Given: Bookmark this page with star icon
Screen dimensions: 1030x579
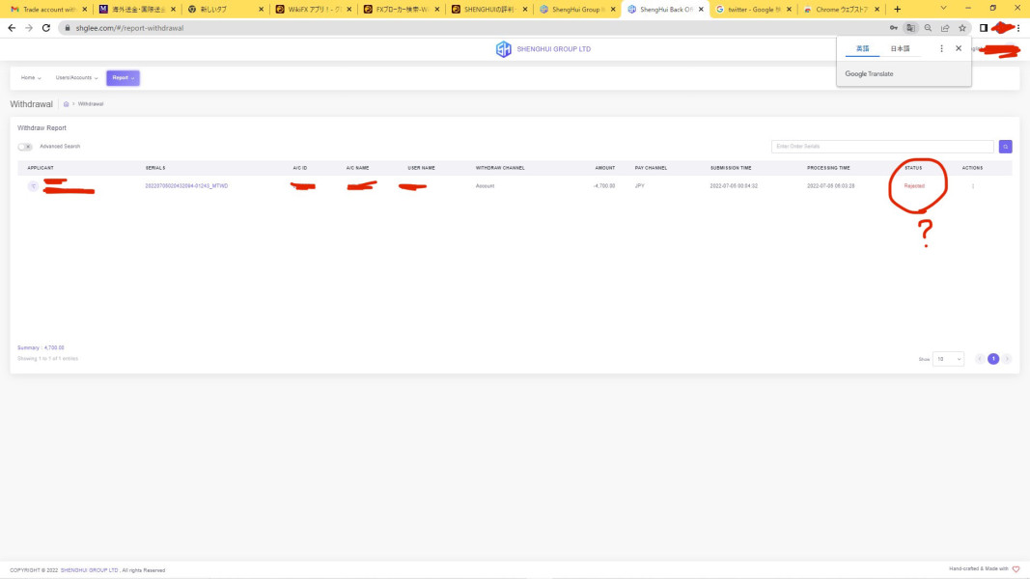Looking at the screenshot, I should click(962, 28).
